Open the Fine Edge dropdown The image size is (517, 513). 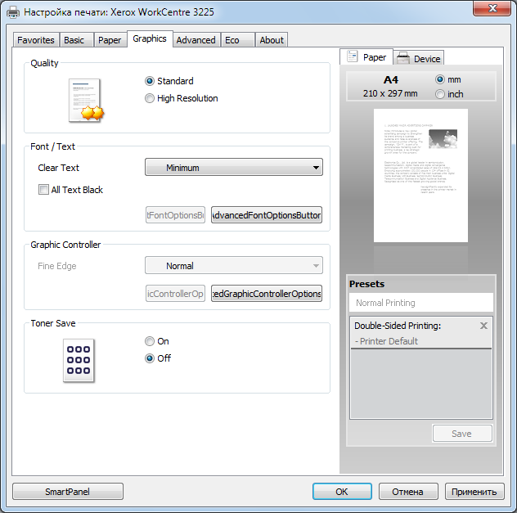[x=234, y=265]
